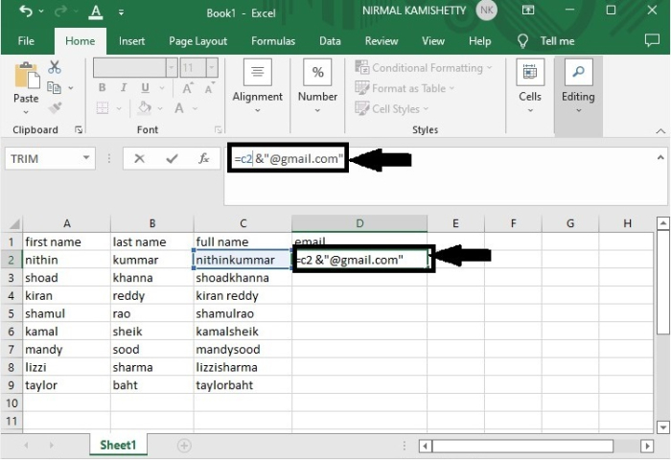This screenshot has height=460, width=671.
Task: Expand the Editing group
Action: [578, 87]
